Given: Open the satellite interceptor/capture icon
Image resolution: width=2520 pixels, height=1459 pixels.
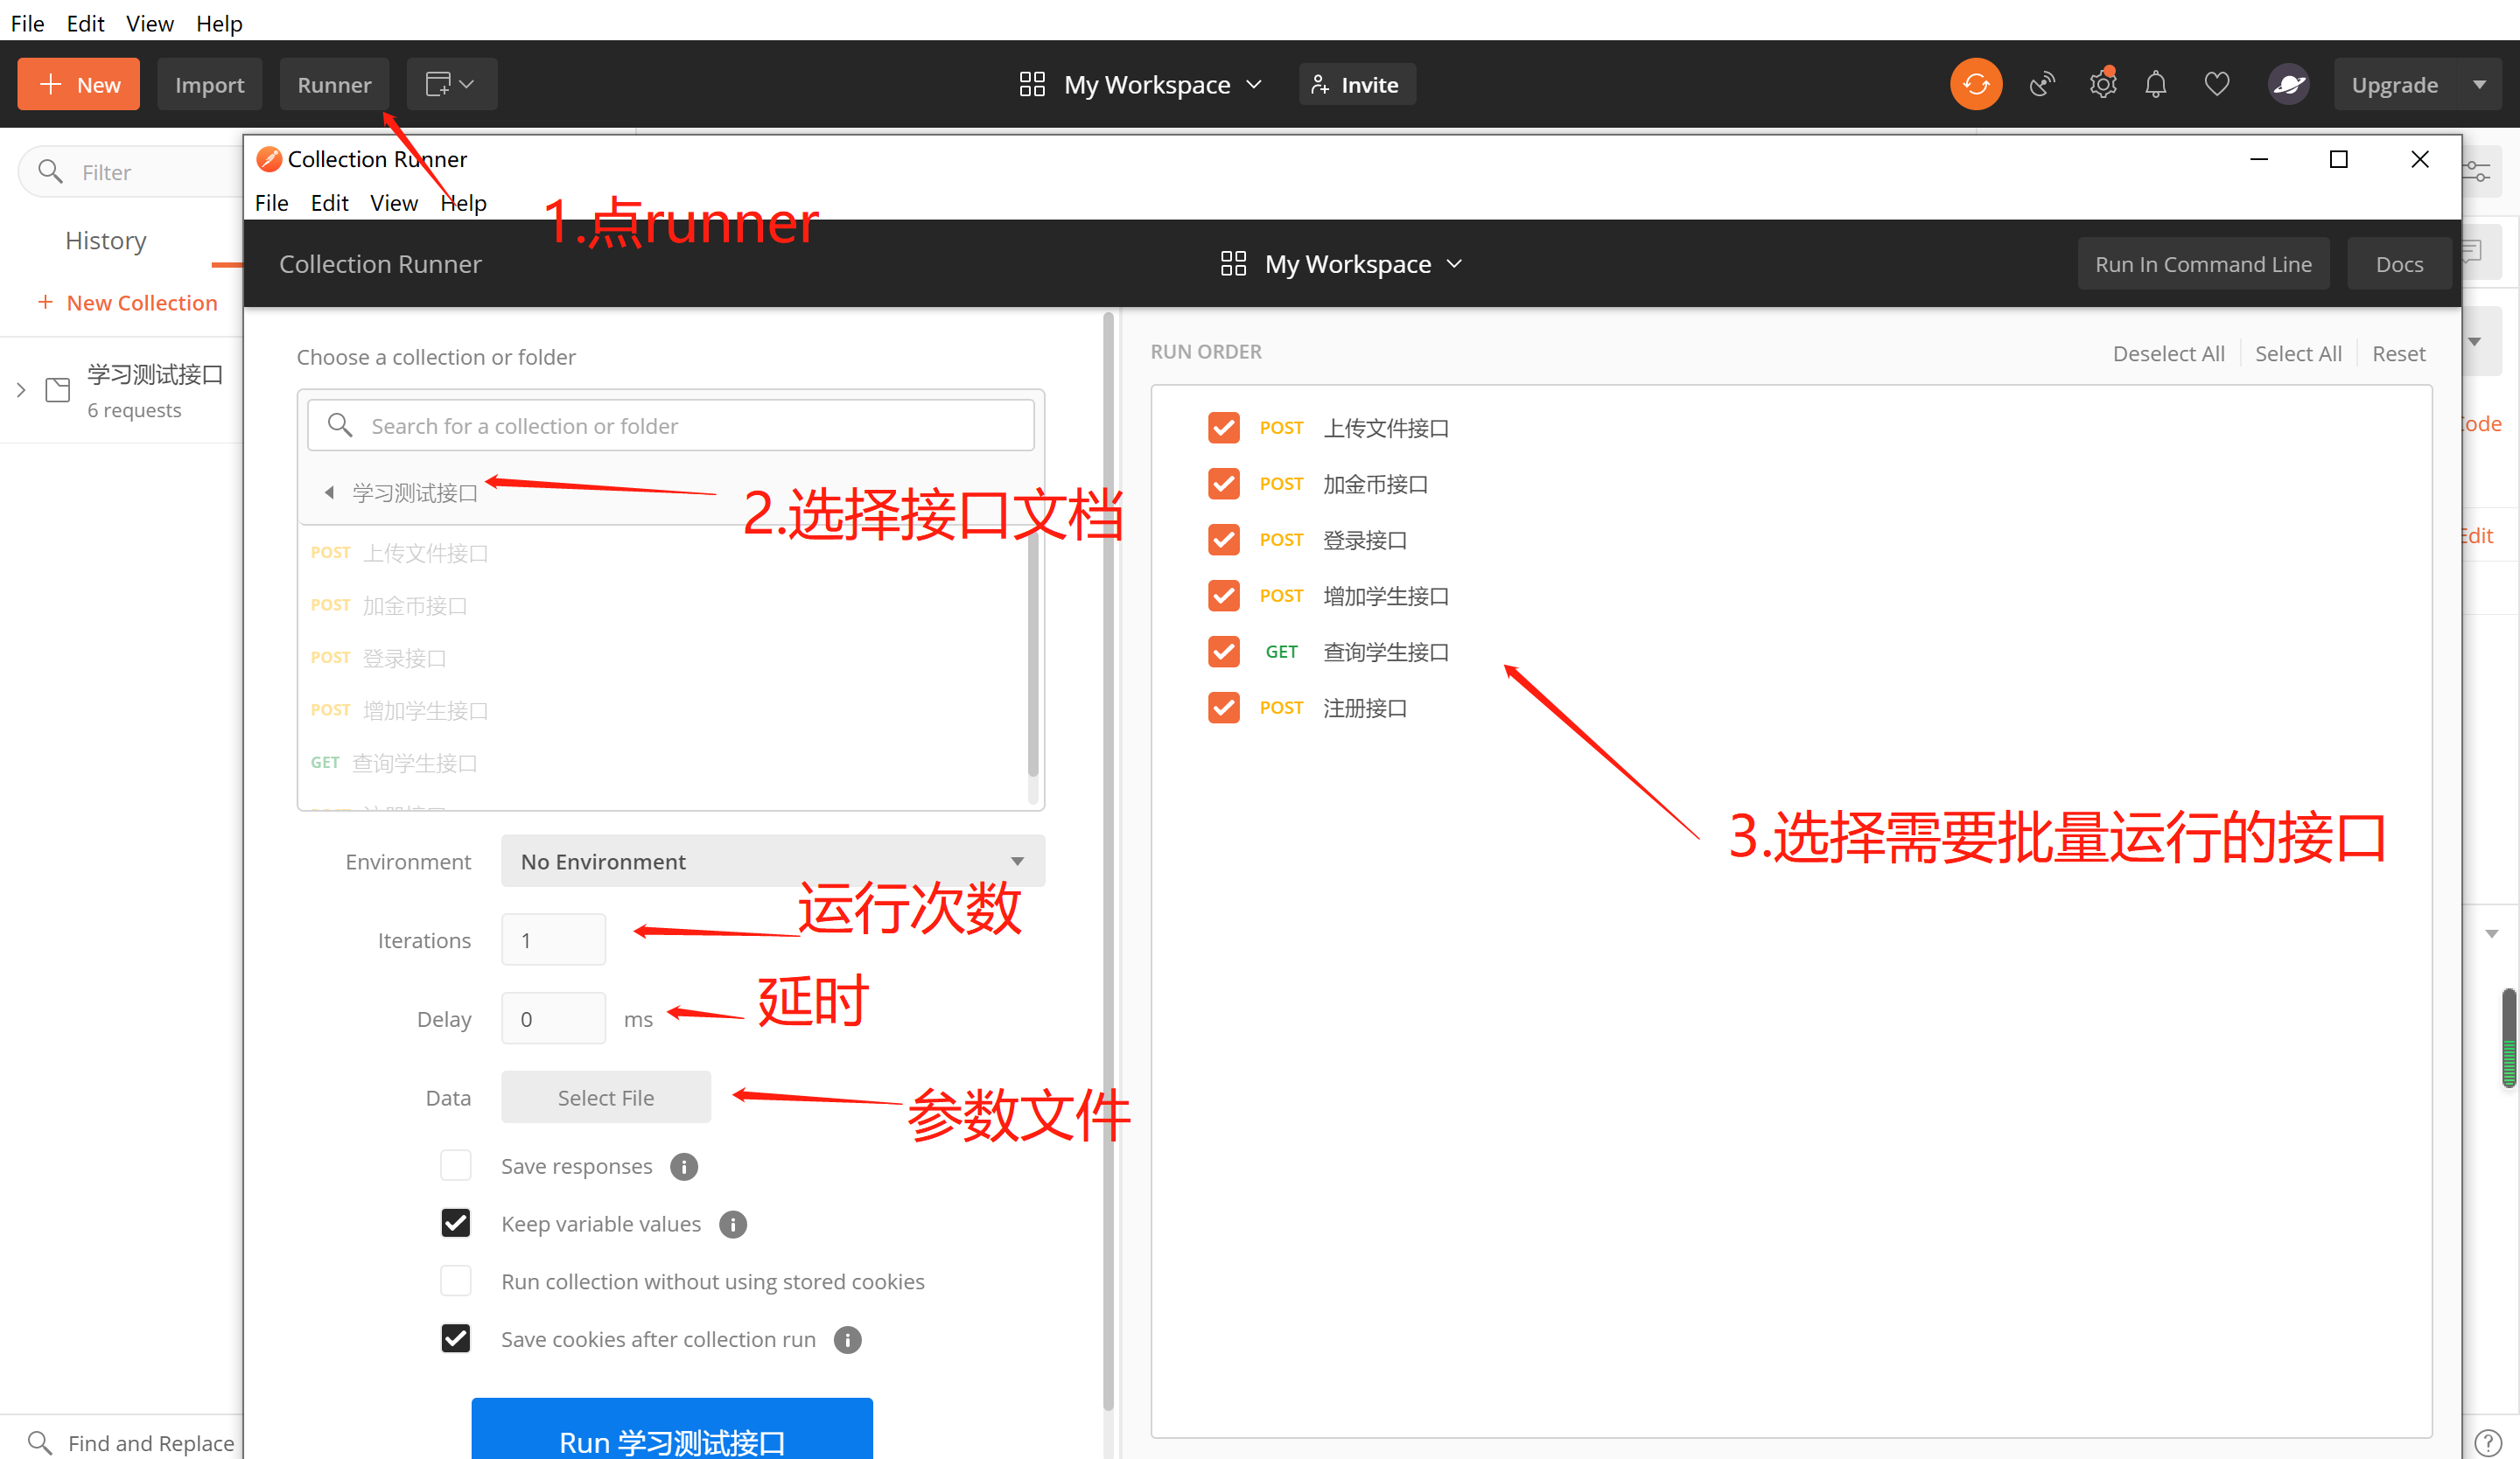Looking at the screenshot, I should point(2041,85).
